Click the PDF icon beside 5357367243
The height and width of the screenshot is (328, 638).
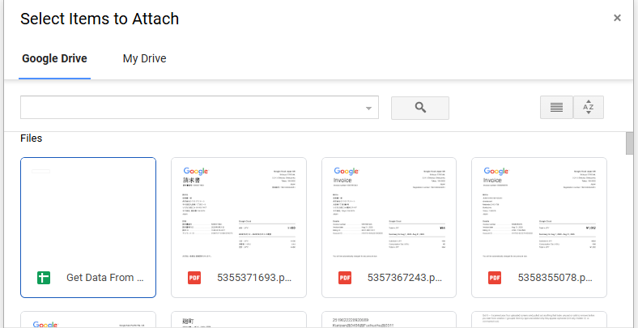click(345, 278)
